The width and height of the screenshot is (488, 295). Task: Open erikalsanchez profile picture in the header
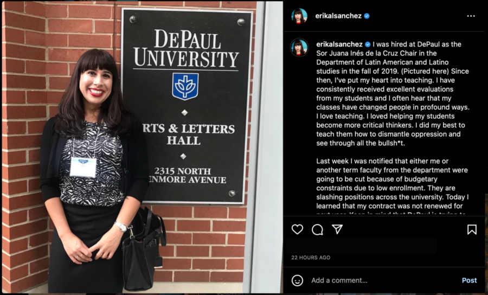(x=299, y=16)
